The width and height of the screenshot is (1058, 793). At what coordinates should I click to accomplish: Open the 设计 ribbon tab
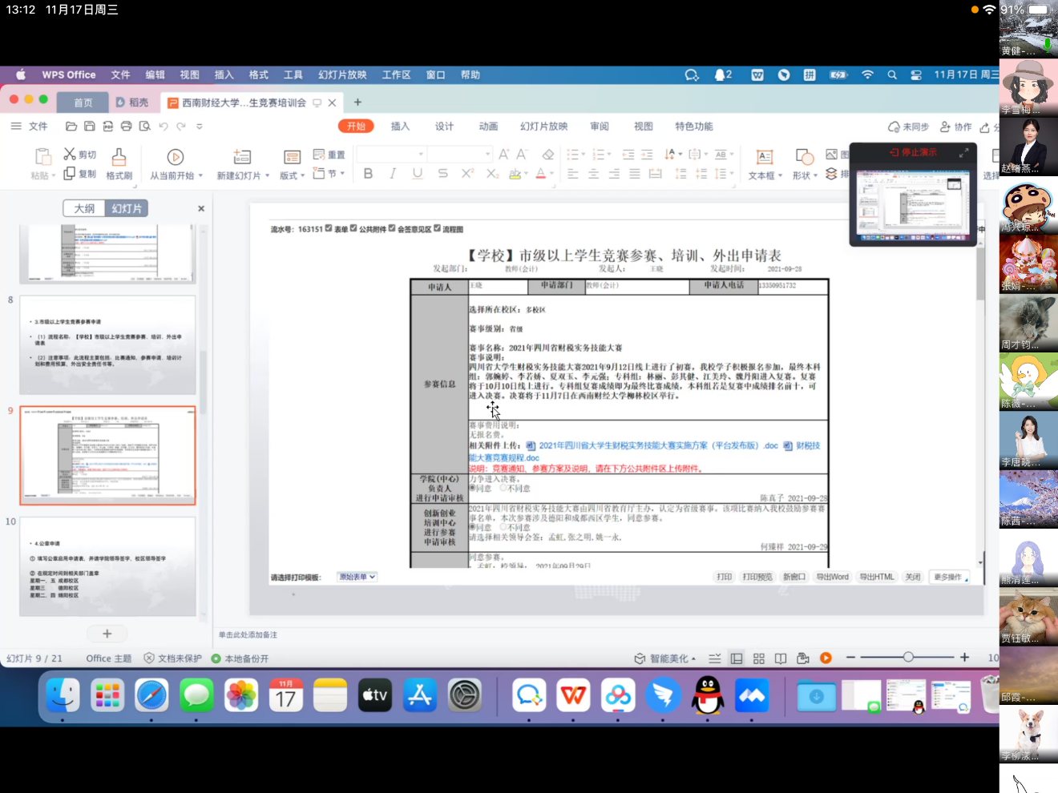(x=444, y=127)
